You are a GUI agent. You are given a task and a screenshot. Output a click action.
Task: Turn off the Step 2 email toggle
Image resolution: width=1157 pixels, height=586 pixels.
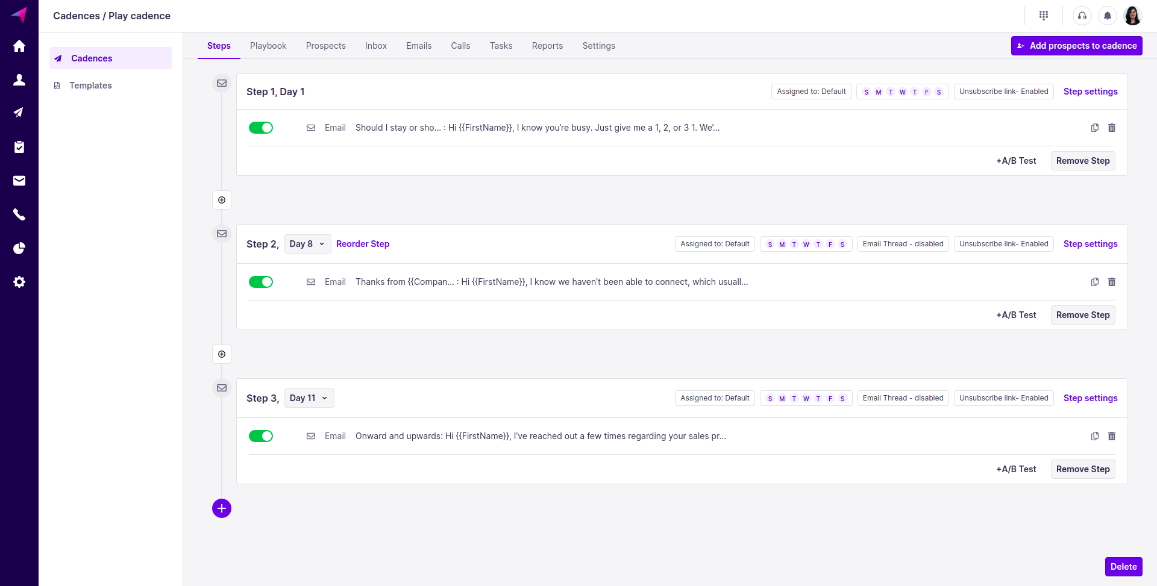click(261, 282)
